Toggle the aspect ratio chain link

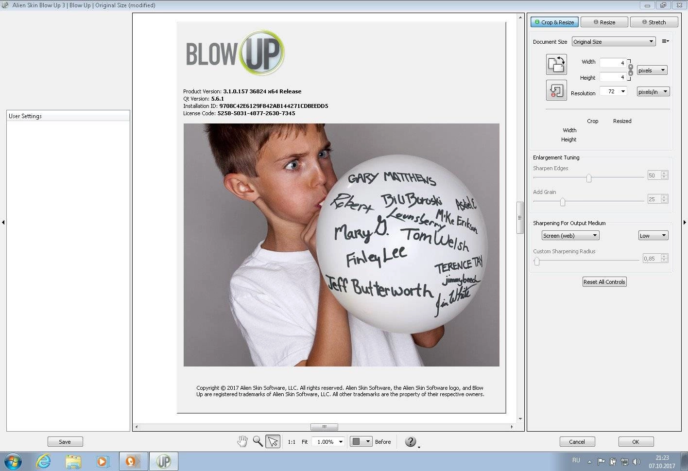[x=631, y=70]
